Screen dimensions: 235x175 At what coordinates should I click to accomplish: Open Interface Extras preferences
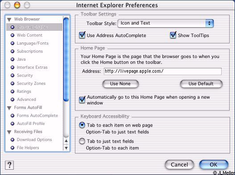point(32,67)
